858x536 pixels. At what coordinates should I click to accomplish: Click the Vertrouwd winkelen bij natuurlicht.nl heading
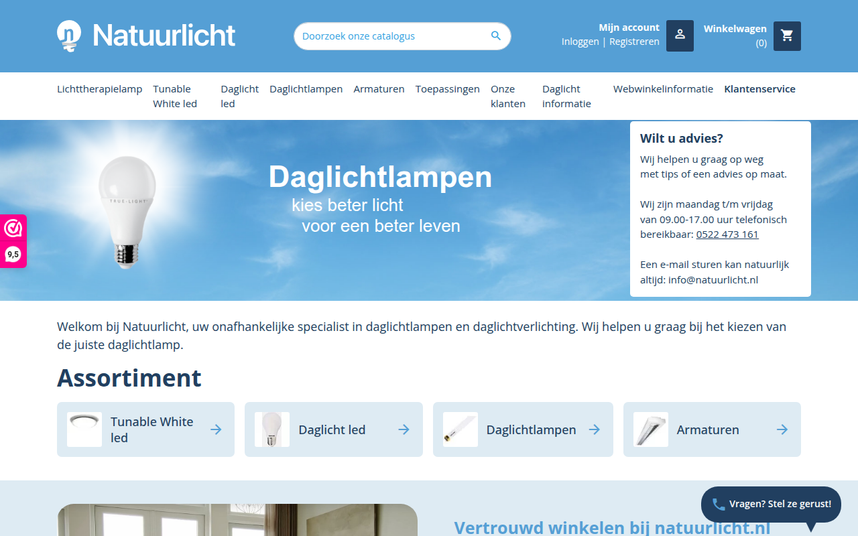612,528
